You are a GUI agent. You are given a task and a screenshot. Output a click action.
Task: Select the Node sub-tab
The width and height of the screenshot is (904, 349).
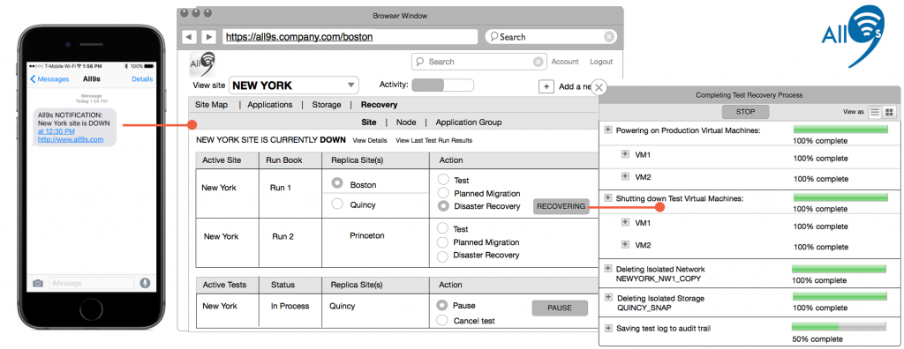click(x=406, y=123)
